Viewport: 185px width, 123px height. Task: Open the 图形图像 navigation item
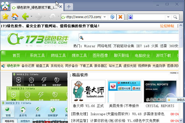point(100,56)
